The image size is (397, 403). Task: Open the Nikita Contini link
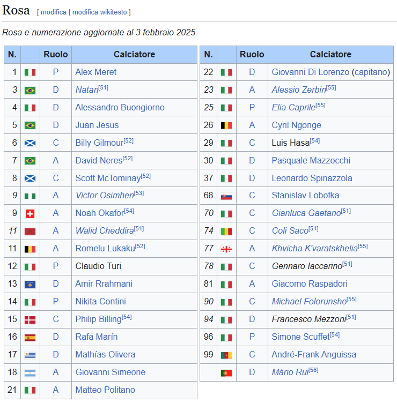point(101,302)
